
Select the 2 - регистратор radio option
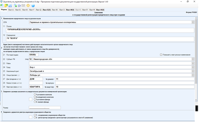point(35,117)
